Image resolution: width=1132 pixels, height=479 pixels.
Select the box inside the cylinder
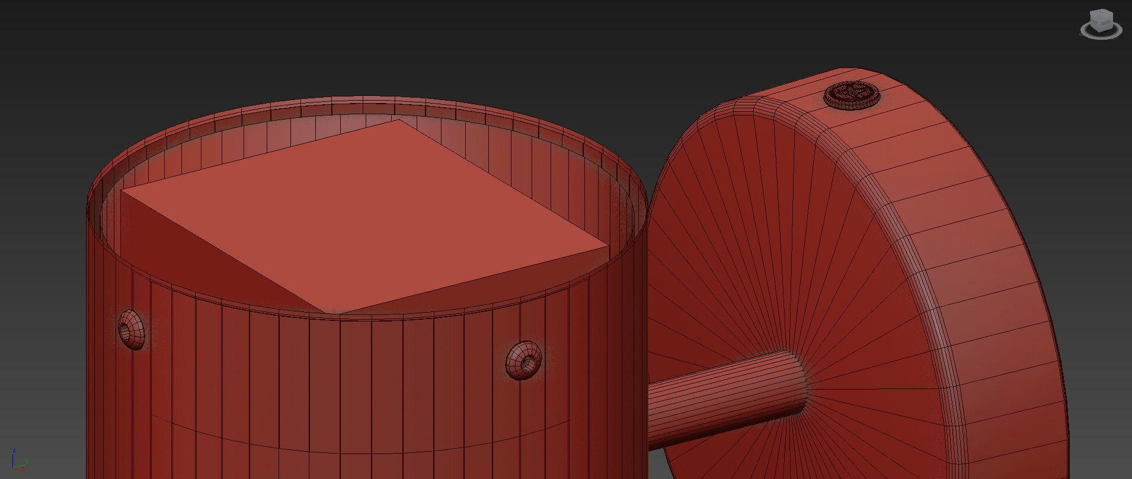tap(365, 217)
